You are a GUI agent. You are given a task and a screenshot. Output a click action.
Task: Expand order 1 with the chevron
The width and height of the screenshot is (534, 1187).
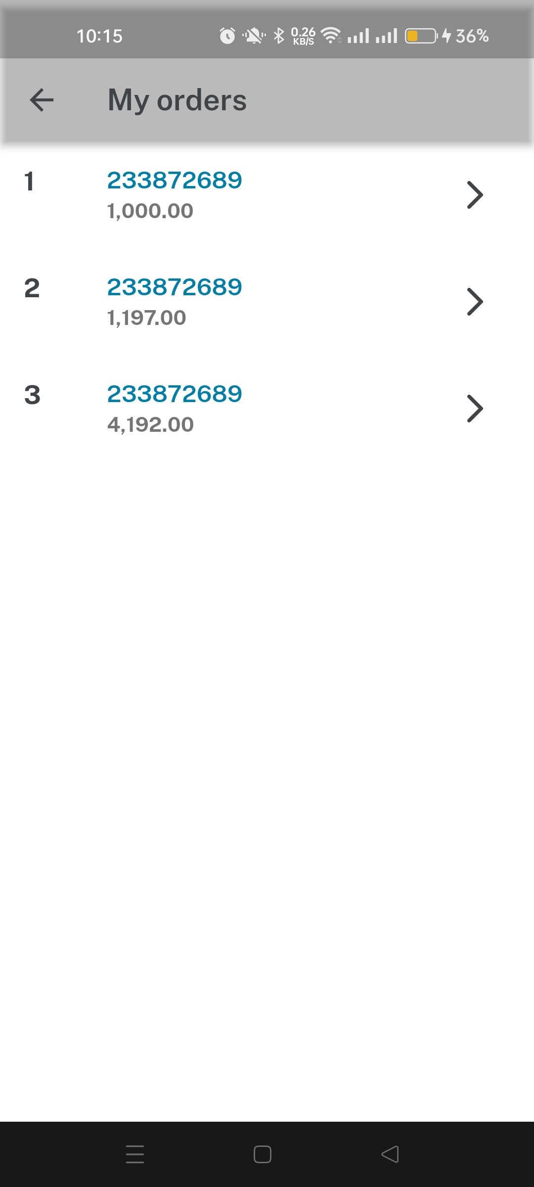475,194
